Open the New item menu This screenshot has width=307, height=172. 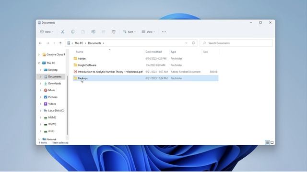pyautogui.click(x=47, y=32)
